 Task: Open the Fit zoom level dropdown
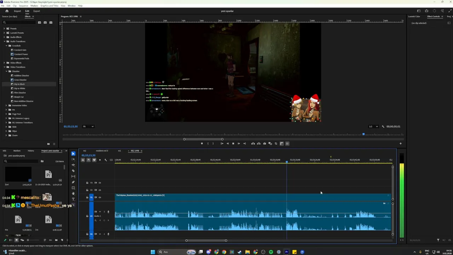pos(88,126)
